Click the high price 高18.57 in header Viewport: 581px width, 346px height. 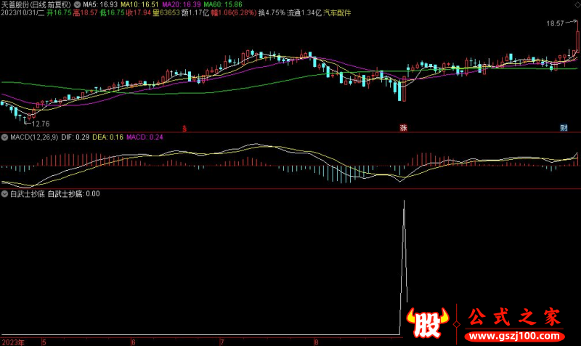coord(85,12)
